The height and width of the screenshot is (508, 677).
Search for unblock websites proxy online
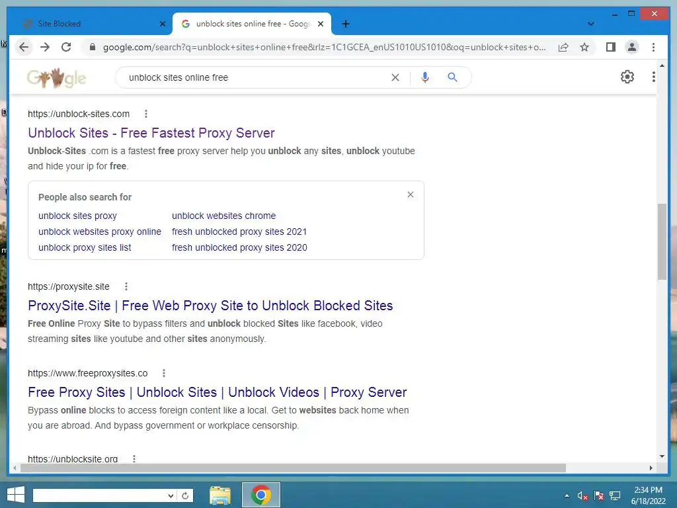(100, 232)
